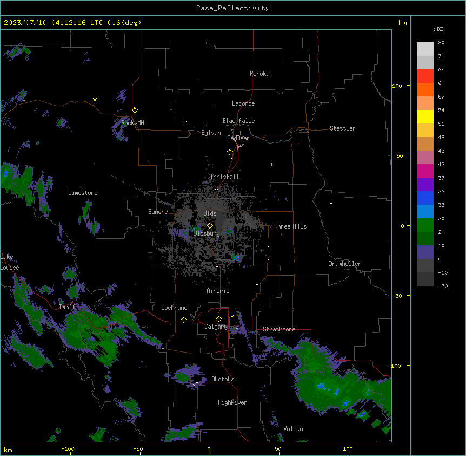Click the Olds town label
The height and width of the screenshot is (456, 466).
[210, 213]
